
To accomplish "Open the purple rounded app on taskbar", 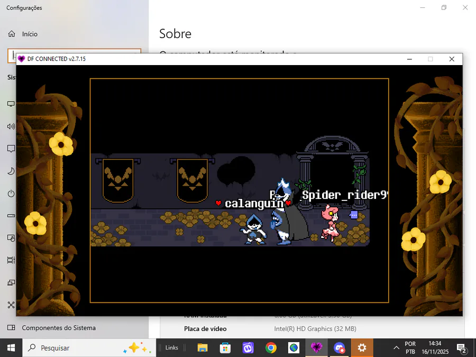I will [248, 348].
